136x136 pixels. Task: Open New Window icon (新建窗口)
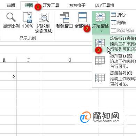point(64,17)
